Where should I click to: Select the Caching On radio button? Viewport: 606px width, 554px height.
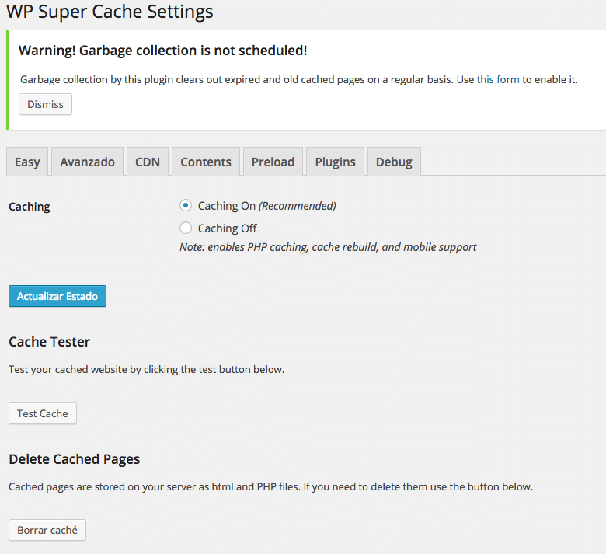click(186, 205)
